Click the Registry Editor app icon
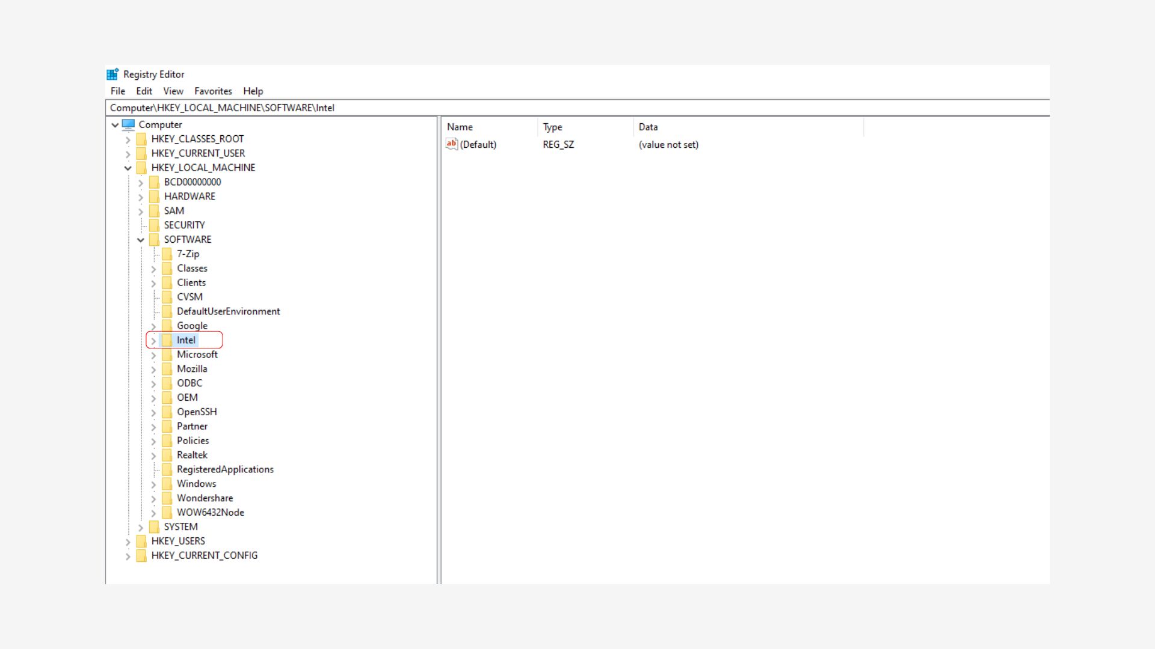 click(x=112, y=75)
